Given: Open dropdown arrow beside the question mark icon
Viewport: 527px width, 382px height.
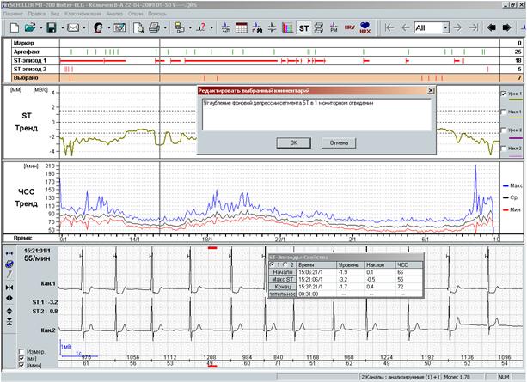Looking at the screenshot, I should point(211,28).
